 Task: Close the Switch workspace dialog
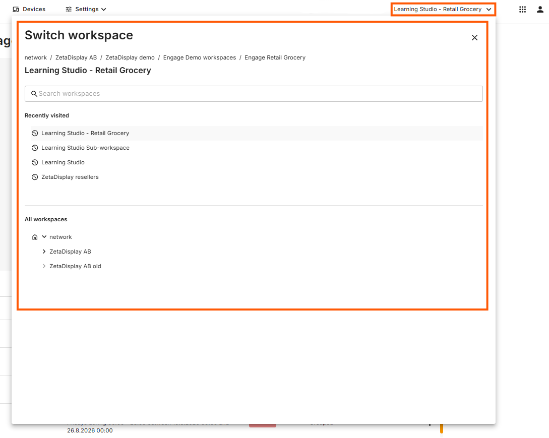tap(474, 37)
